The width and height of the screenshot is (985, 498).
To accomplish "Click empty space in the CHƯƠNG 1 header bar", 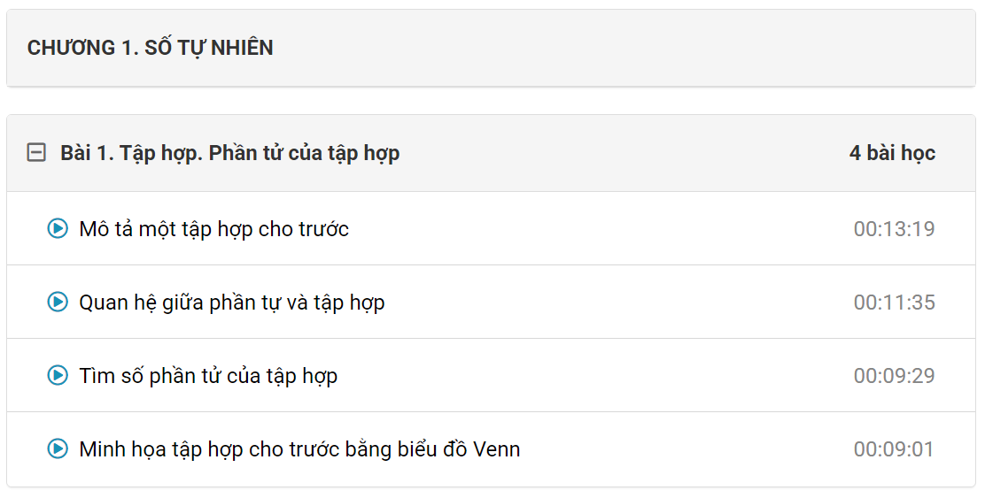I will (620, 48).
